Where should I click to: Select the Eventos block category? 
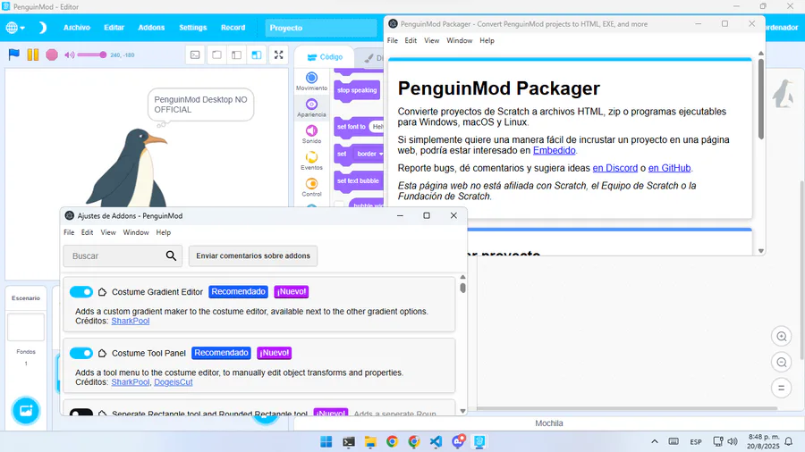311,161
